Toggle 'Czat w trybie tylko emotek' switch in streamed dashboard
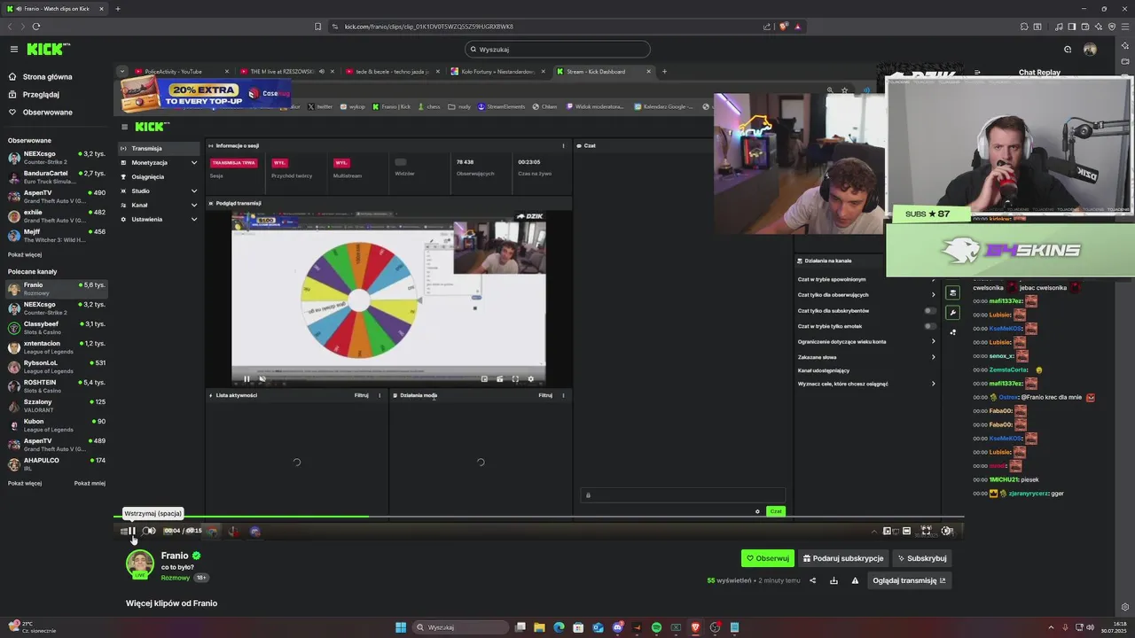Image resolution: width=1135 pixels, height=638 pixels. (929, 326)
